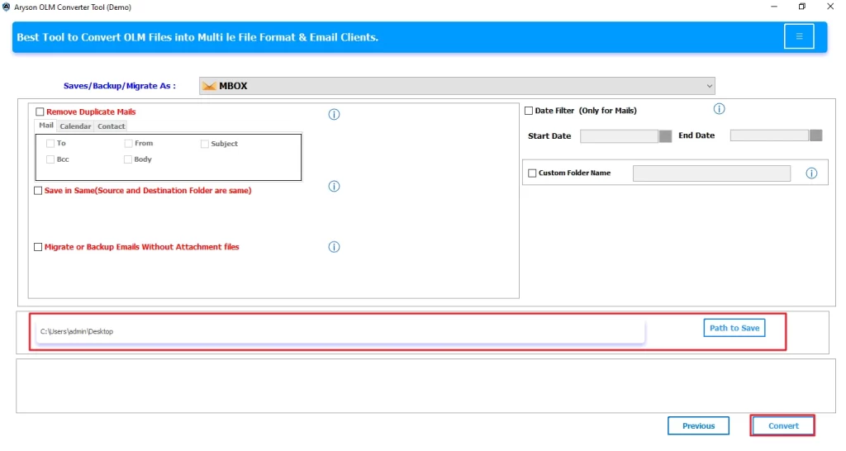This screenshot has width=846, height=451.
Task: Switch to the Calendar tab
Action: (x=75, y=126)
